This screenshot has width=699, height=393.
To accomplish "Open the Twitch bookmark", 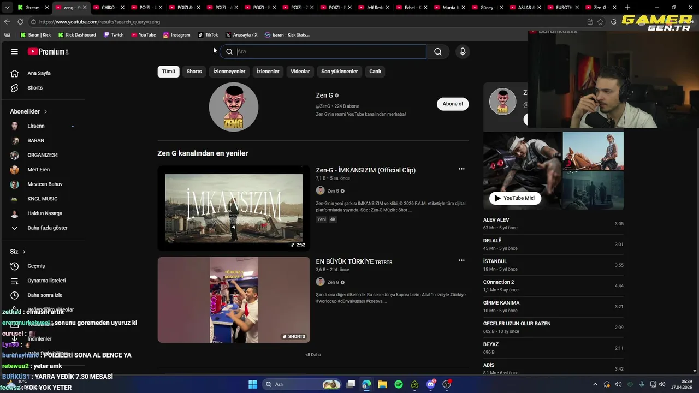I will tap(113, 35).
